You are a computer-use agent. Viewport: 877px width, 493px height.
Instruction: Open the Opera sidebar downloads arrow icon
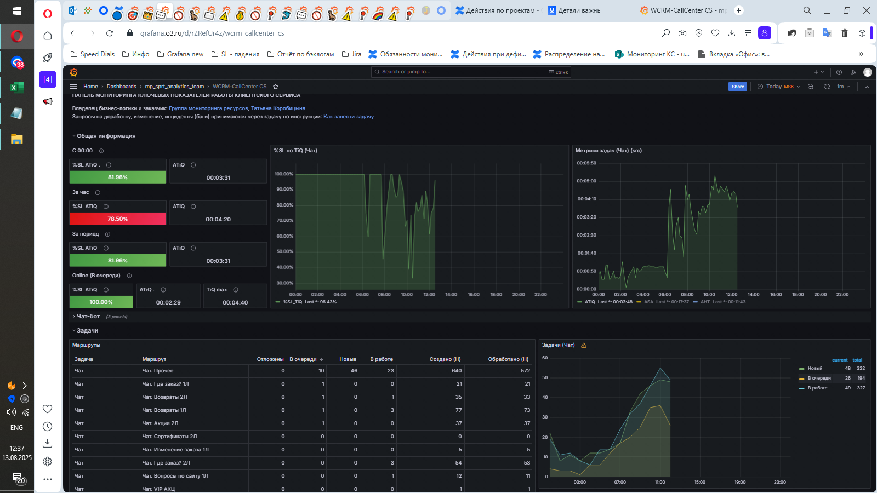click(x=48, y=444)
